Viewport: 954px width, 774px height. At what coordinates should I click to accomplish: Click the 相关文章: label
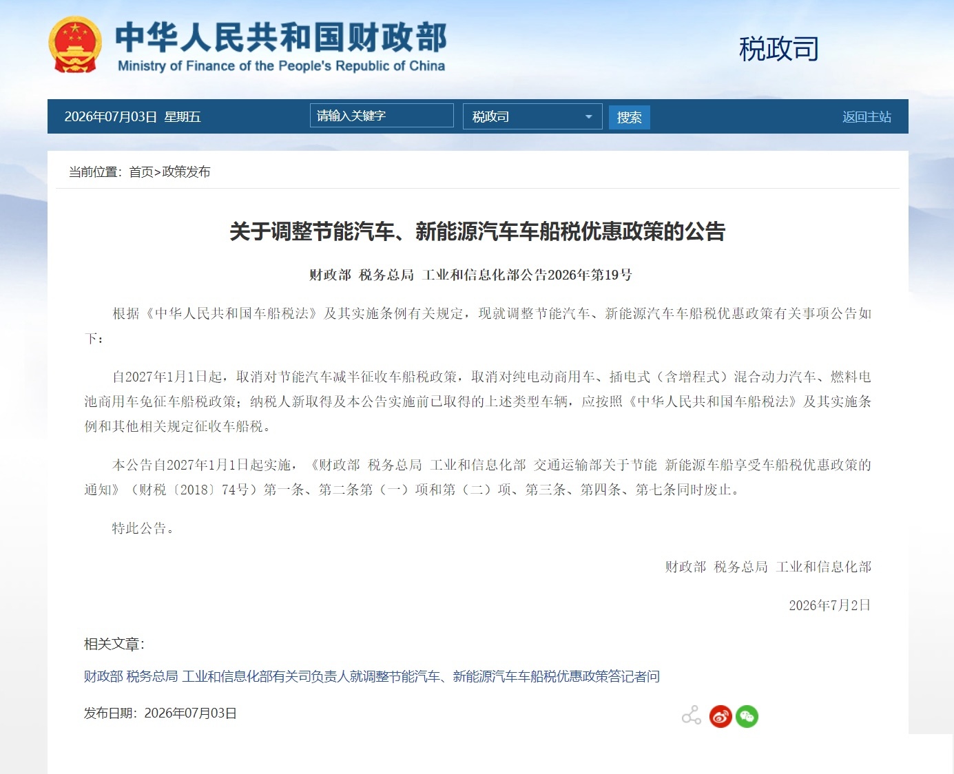click(114, 644)
